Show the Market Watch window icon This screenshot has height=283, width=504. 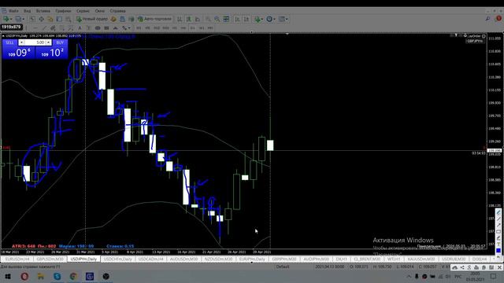click(33, 19)
